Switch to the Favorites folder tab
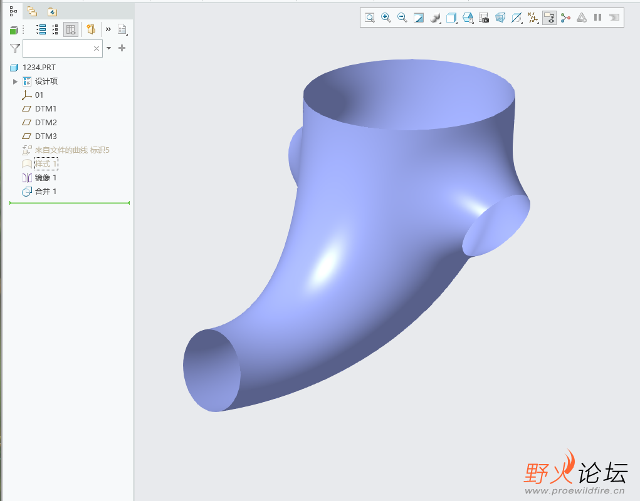 [x=52, y=11]
